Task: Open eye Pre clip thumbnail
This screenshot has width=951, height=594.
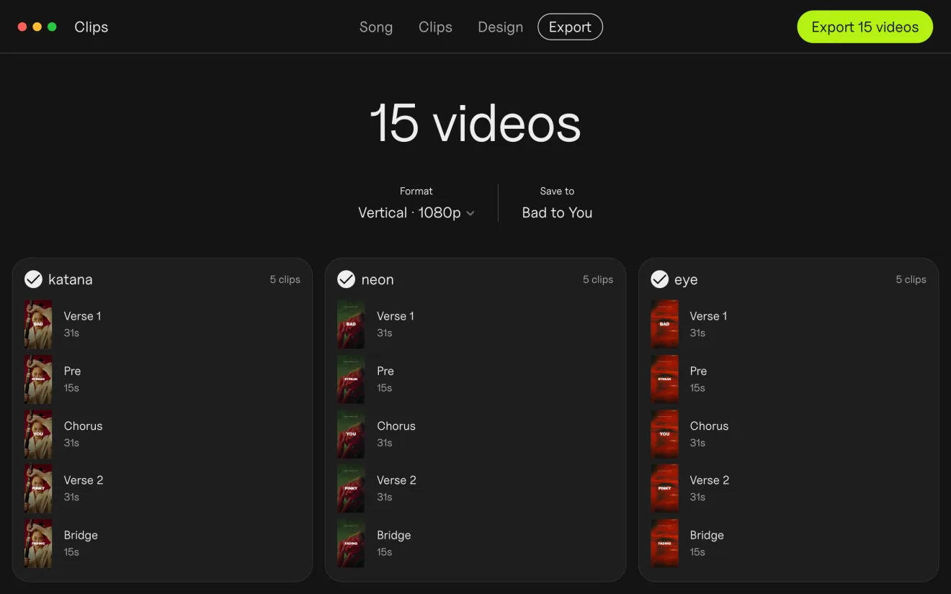Action: (664, 379)
